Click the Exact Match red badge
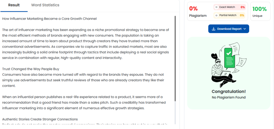Viewport: 274px width, 129px height. tap(230, 7)
